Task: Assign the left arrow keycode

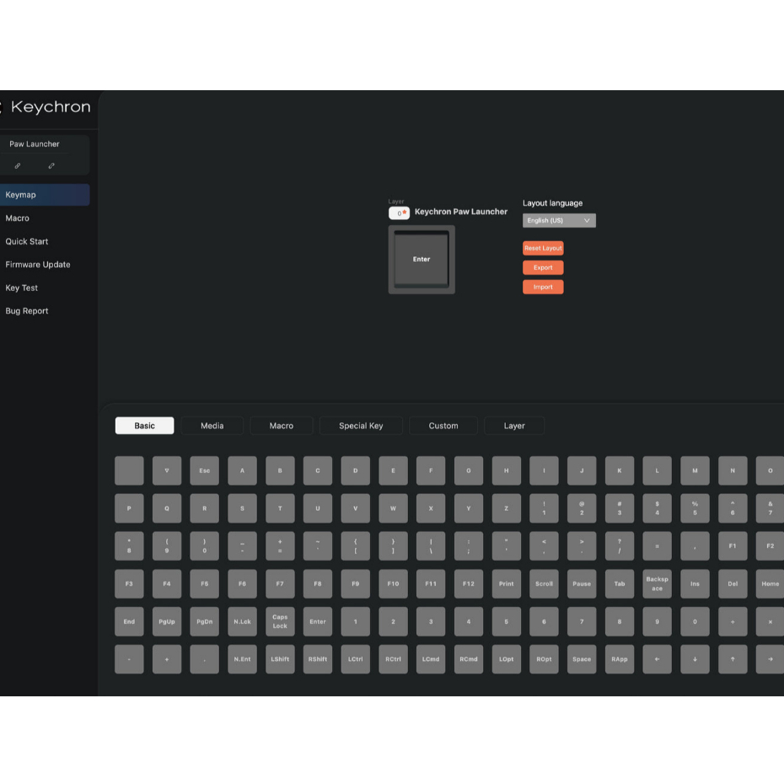Action: (657, 659)
